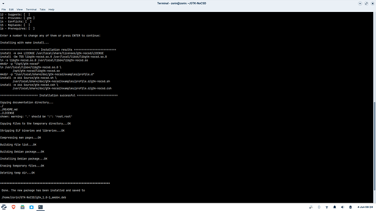
Task: Open the Software store taskbar icon
Action: [32, 207]
